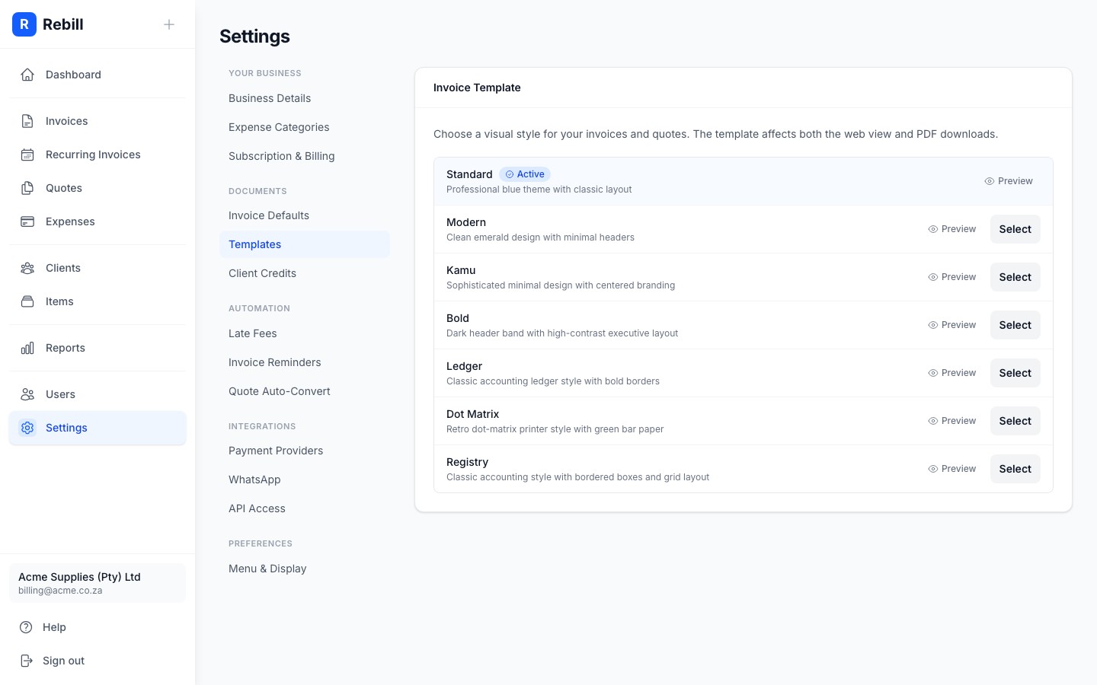Click the Rebill logo square
Viewport: 1097px width, 685px height.
pyautogui.click(x=24, y=24)
